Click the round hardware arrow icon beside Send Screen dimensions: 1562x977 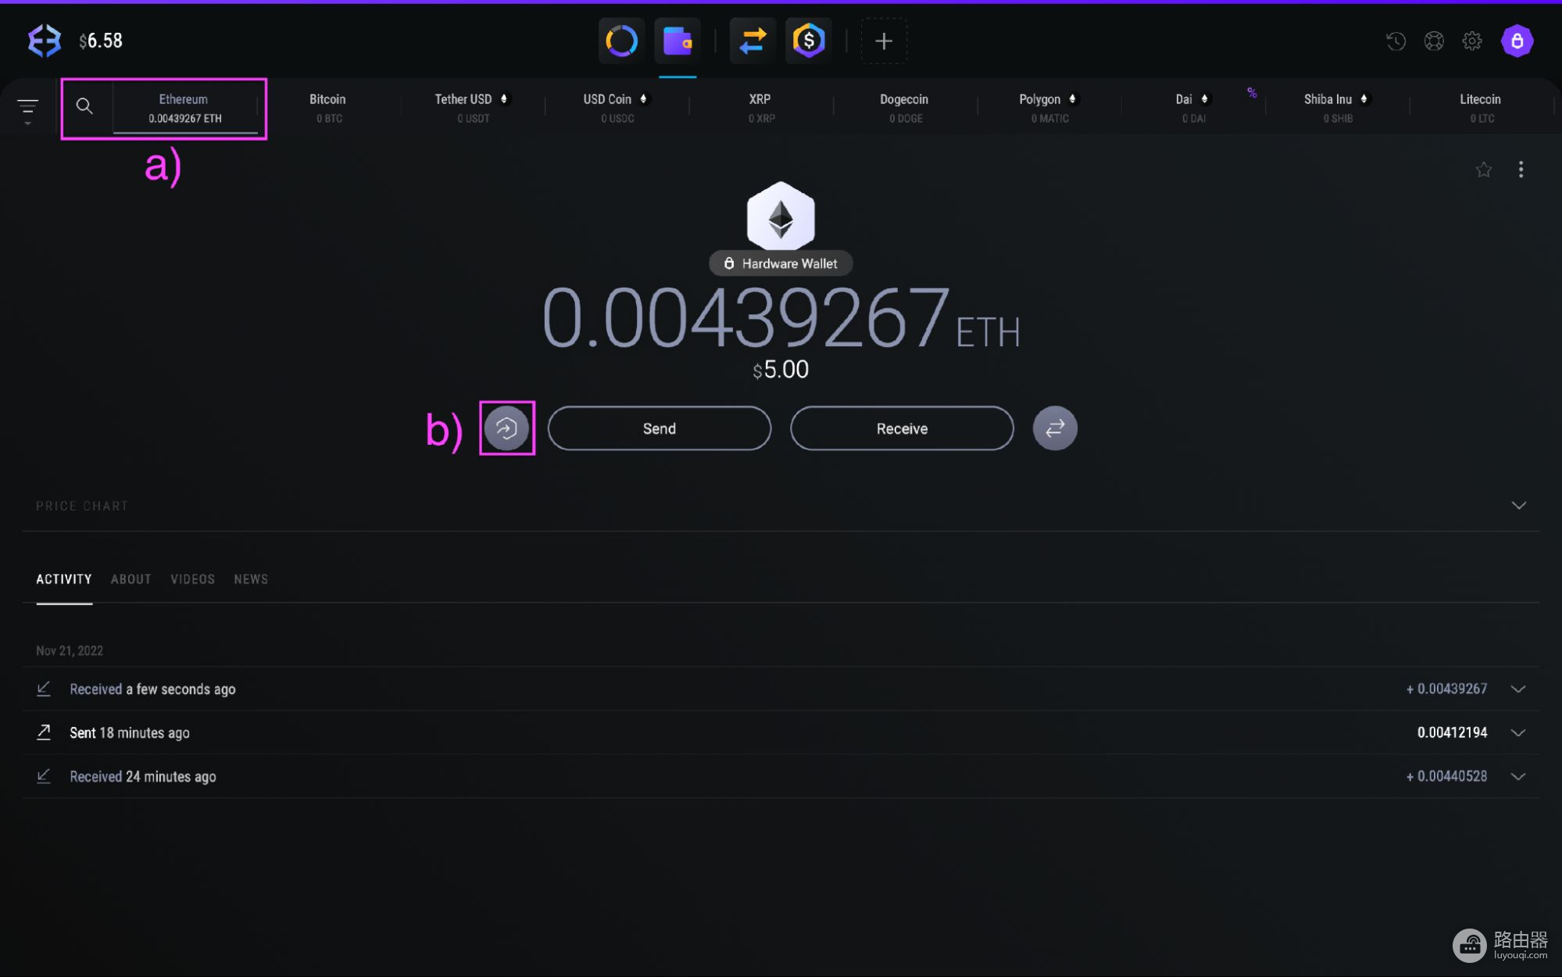pos(506,428)
